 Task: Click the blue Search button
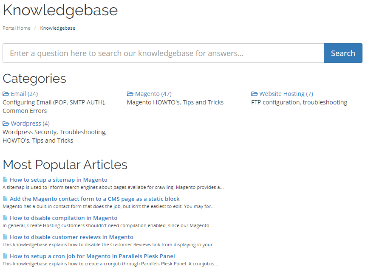pos(343,53)
